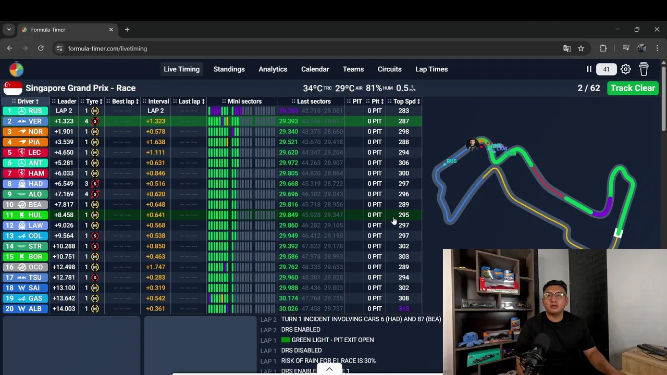This screenshot has width=667, height=375.
Task: Open the Teams tab
Action: [x=353, y=69]
